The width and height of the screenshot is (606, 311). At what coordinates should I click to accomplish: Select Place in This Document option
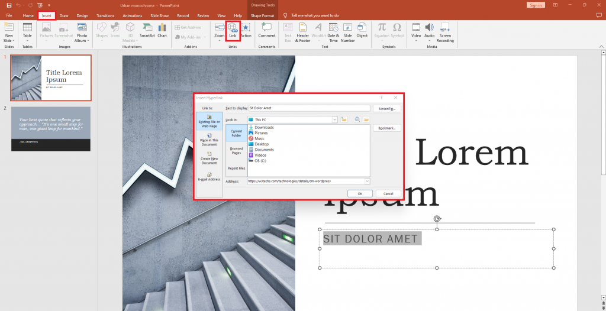click(209, 140)
